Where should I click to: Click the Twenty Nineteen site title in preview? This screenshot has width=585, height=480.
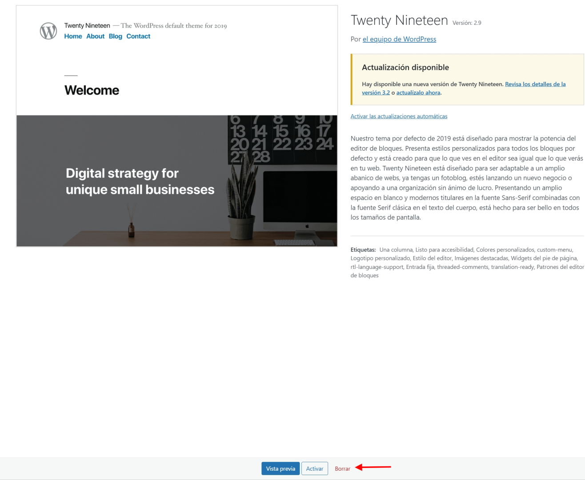coord(87,26)
